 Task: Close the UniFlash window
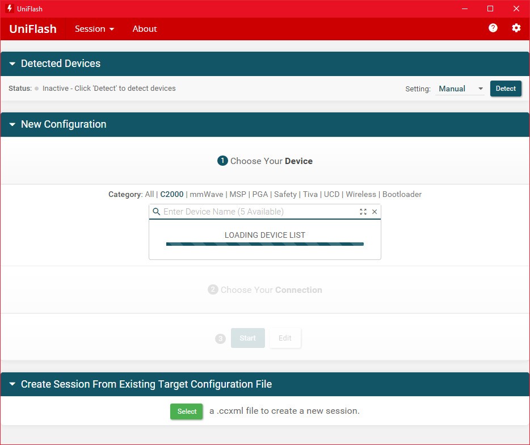(x=516, y=9)
